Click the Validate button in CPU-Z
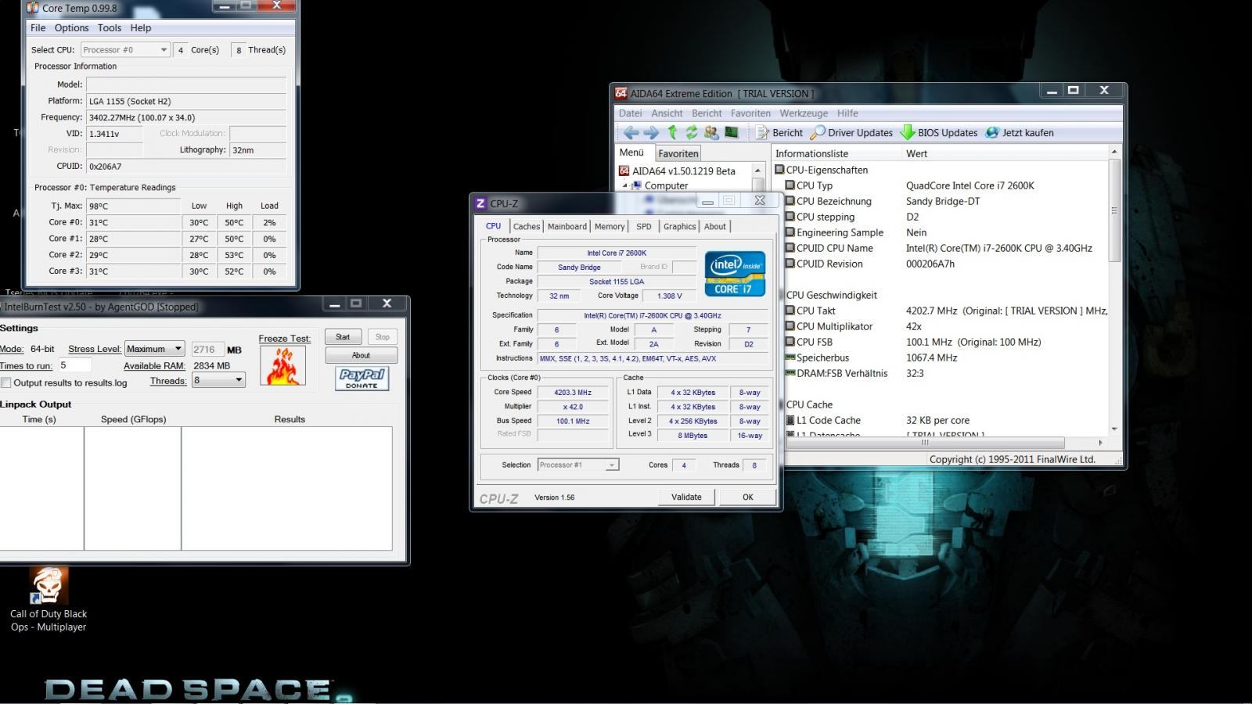Viewport: 1252px width, 704px height. (x=686, y=497)
